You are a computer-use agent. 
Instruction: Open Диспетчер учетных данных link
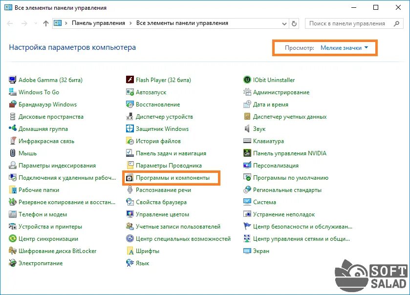(x=290, y=117)
